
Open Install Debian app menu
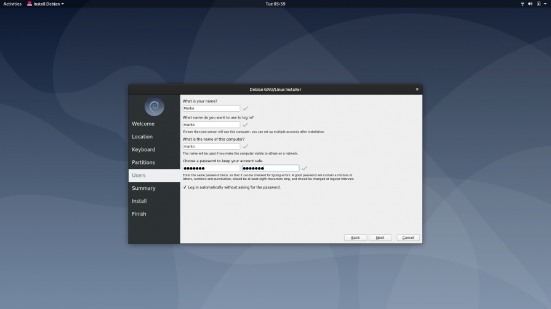click(46, 4)
